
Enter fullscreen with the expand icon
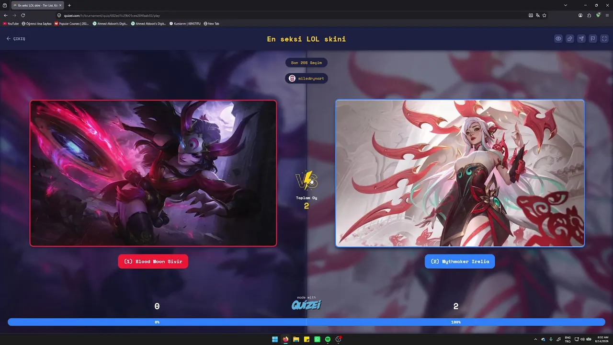[604, 39]
